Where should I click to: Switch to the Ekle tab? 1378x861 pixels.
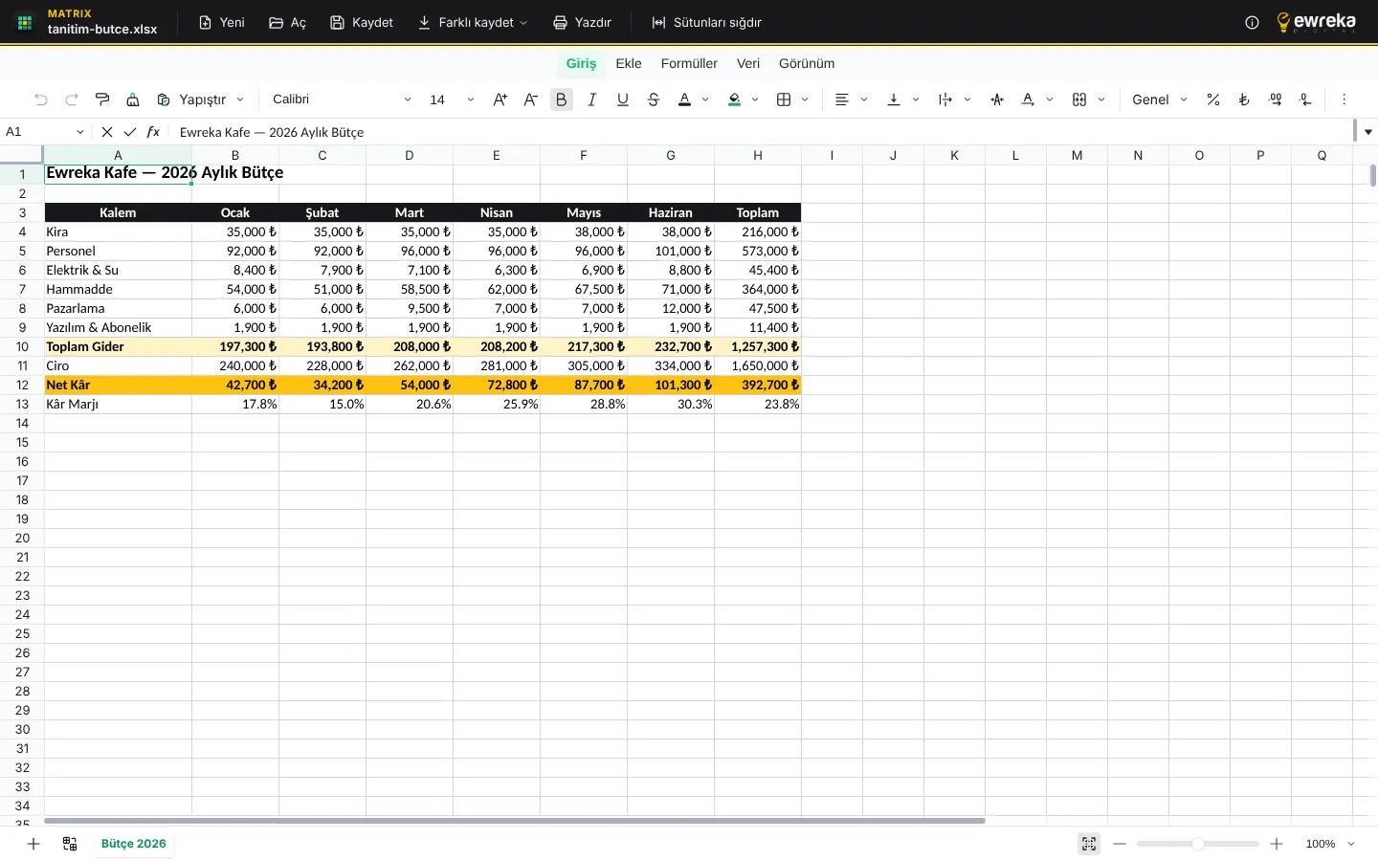629,63
